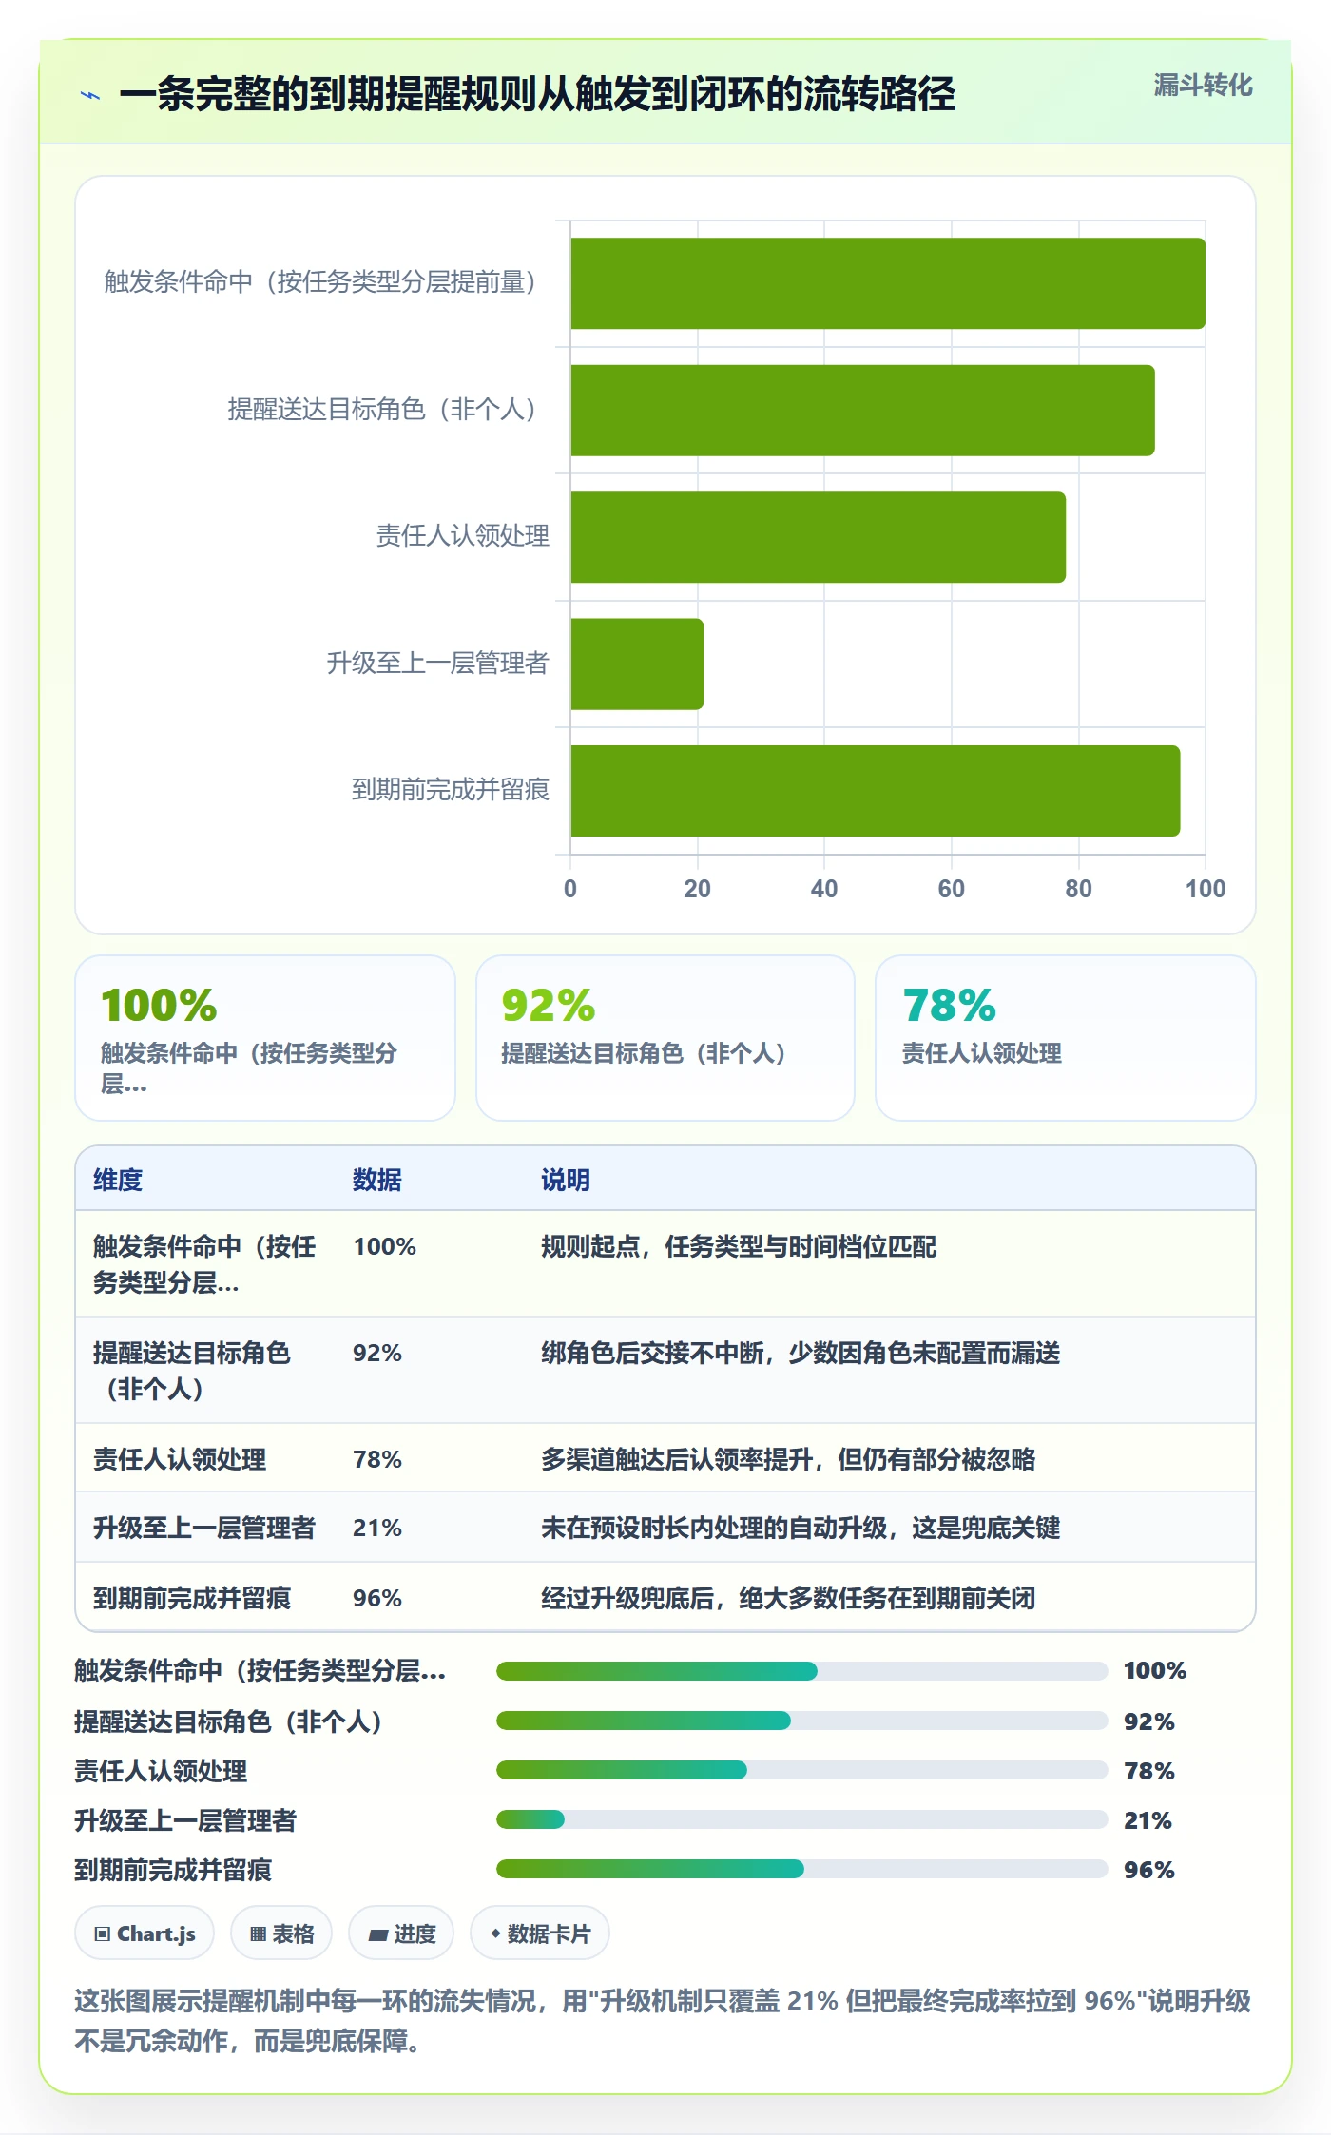Click chart axis label 到期前完成并留痕
Viewport: 1331px width, 2135px height.
pos(450,789)
